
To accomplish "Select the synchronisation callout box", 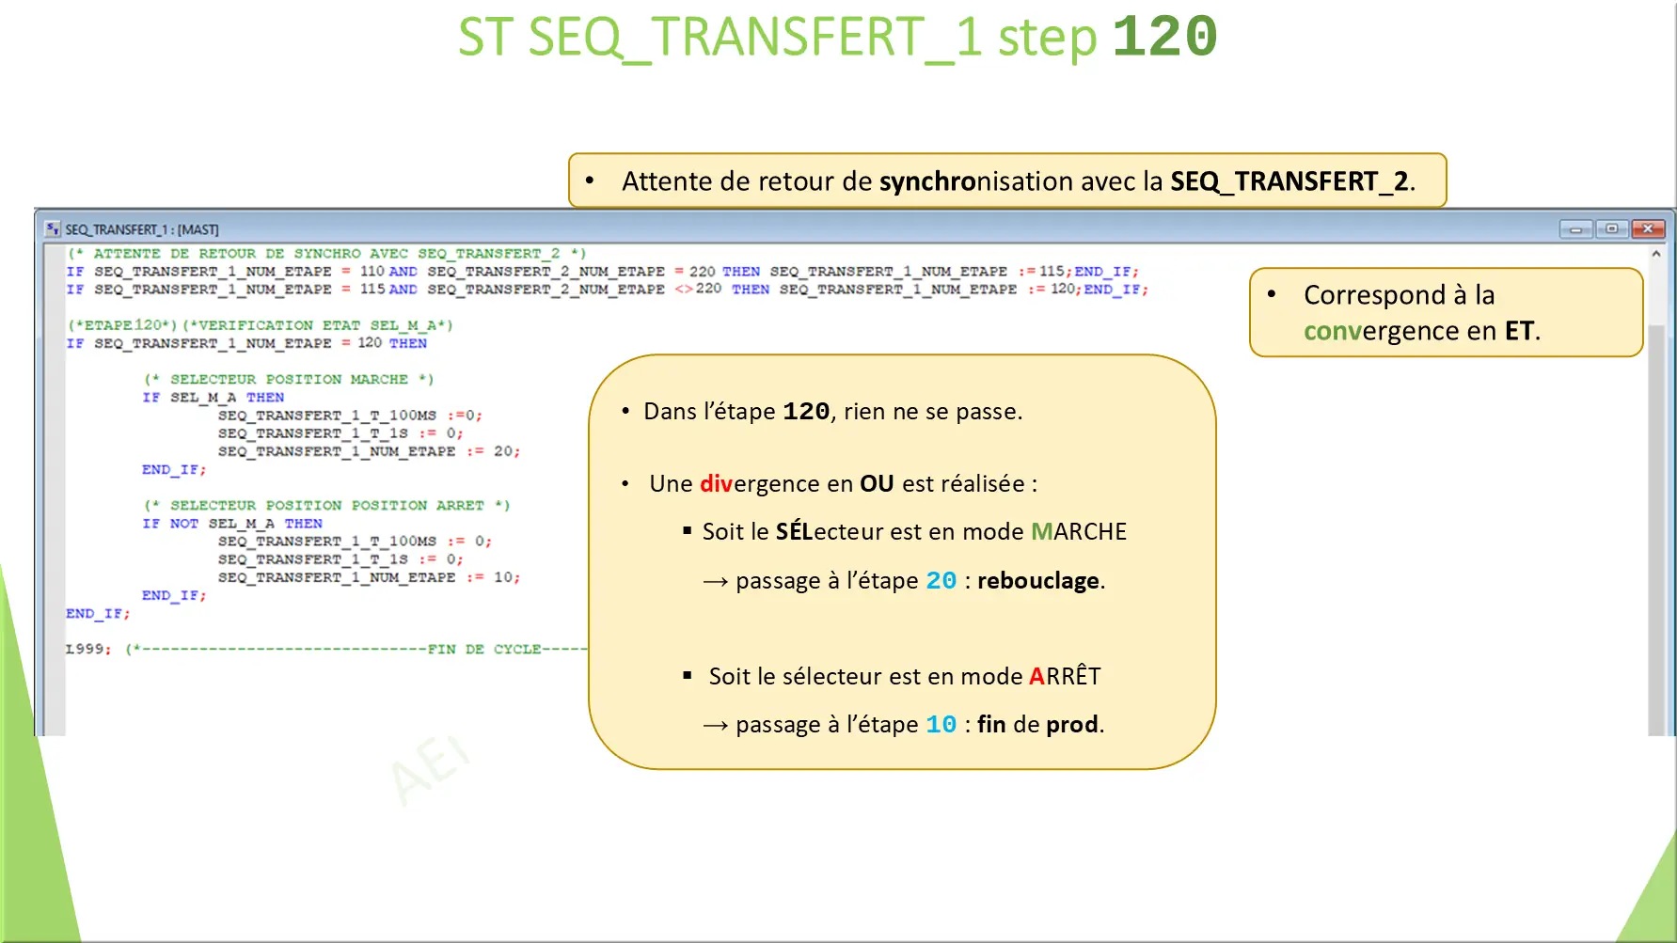I will pyautogui.click(x=1006, y=180).
